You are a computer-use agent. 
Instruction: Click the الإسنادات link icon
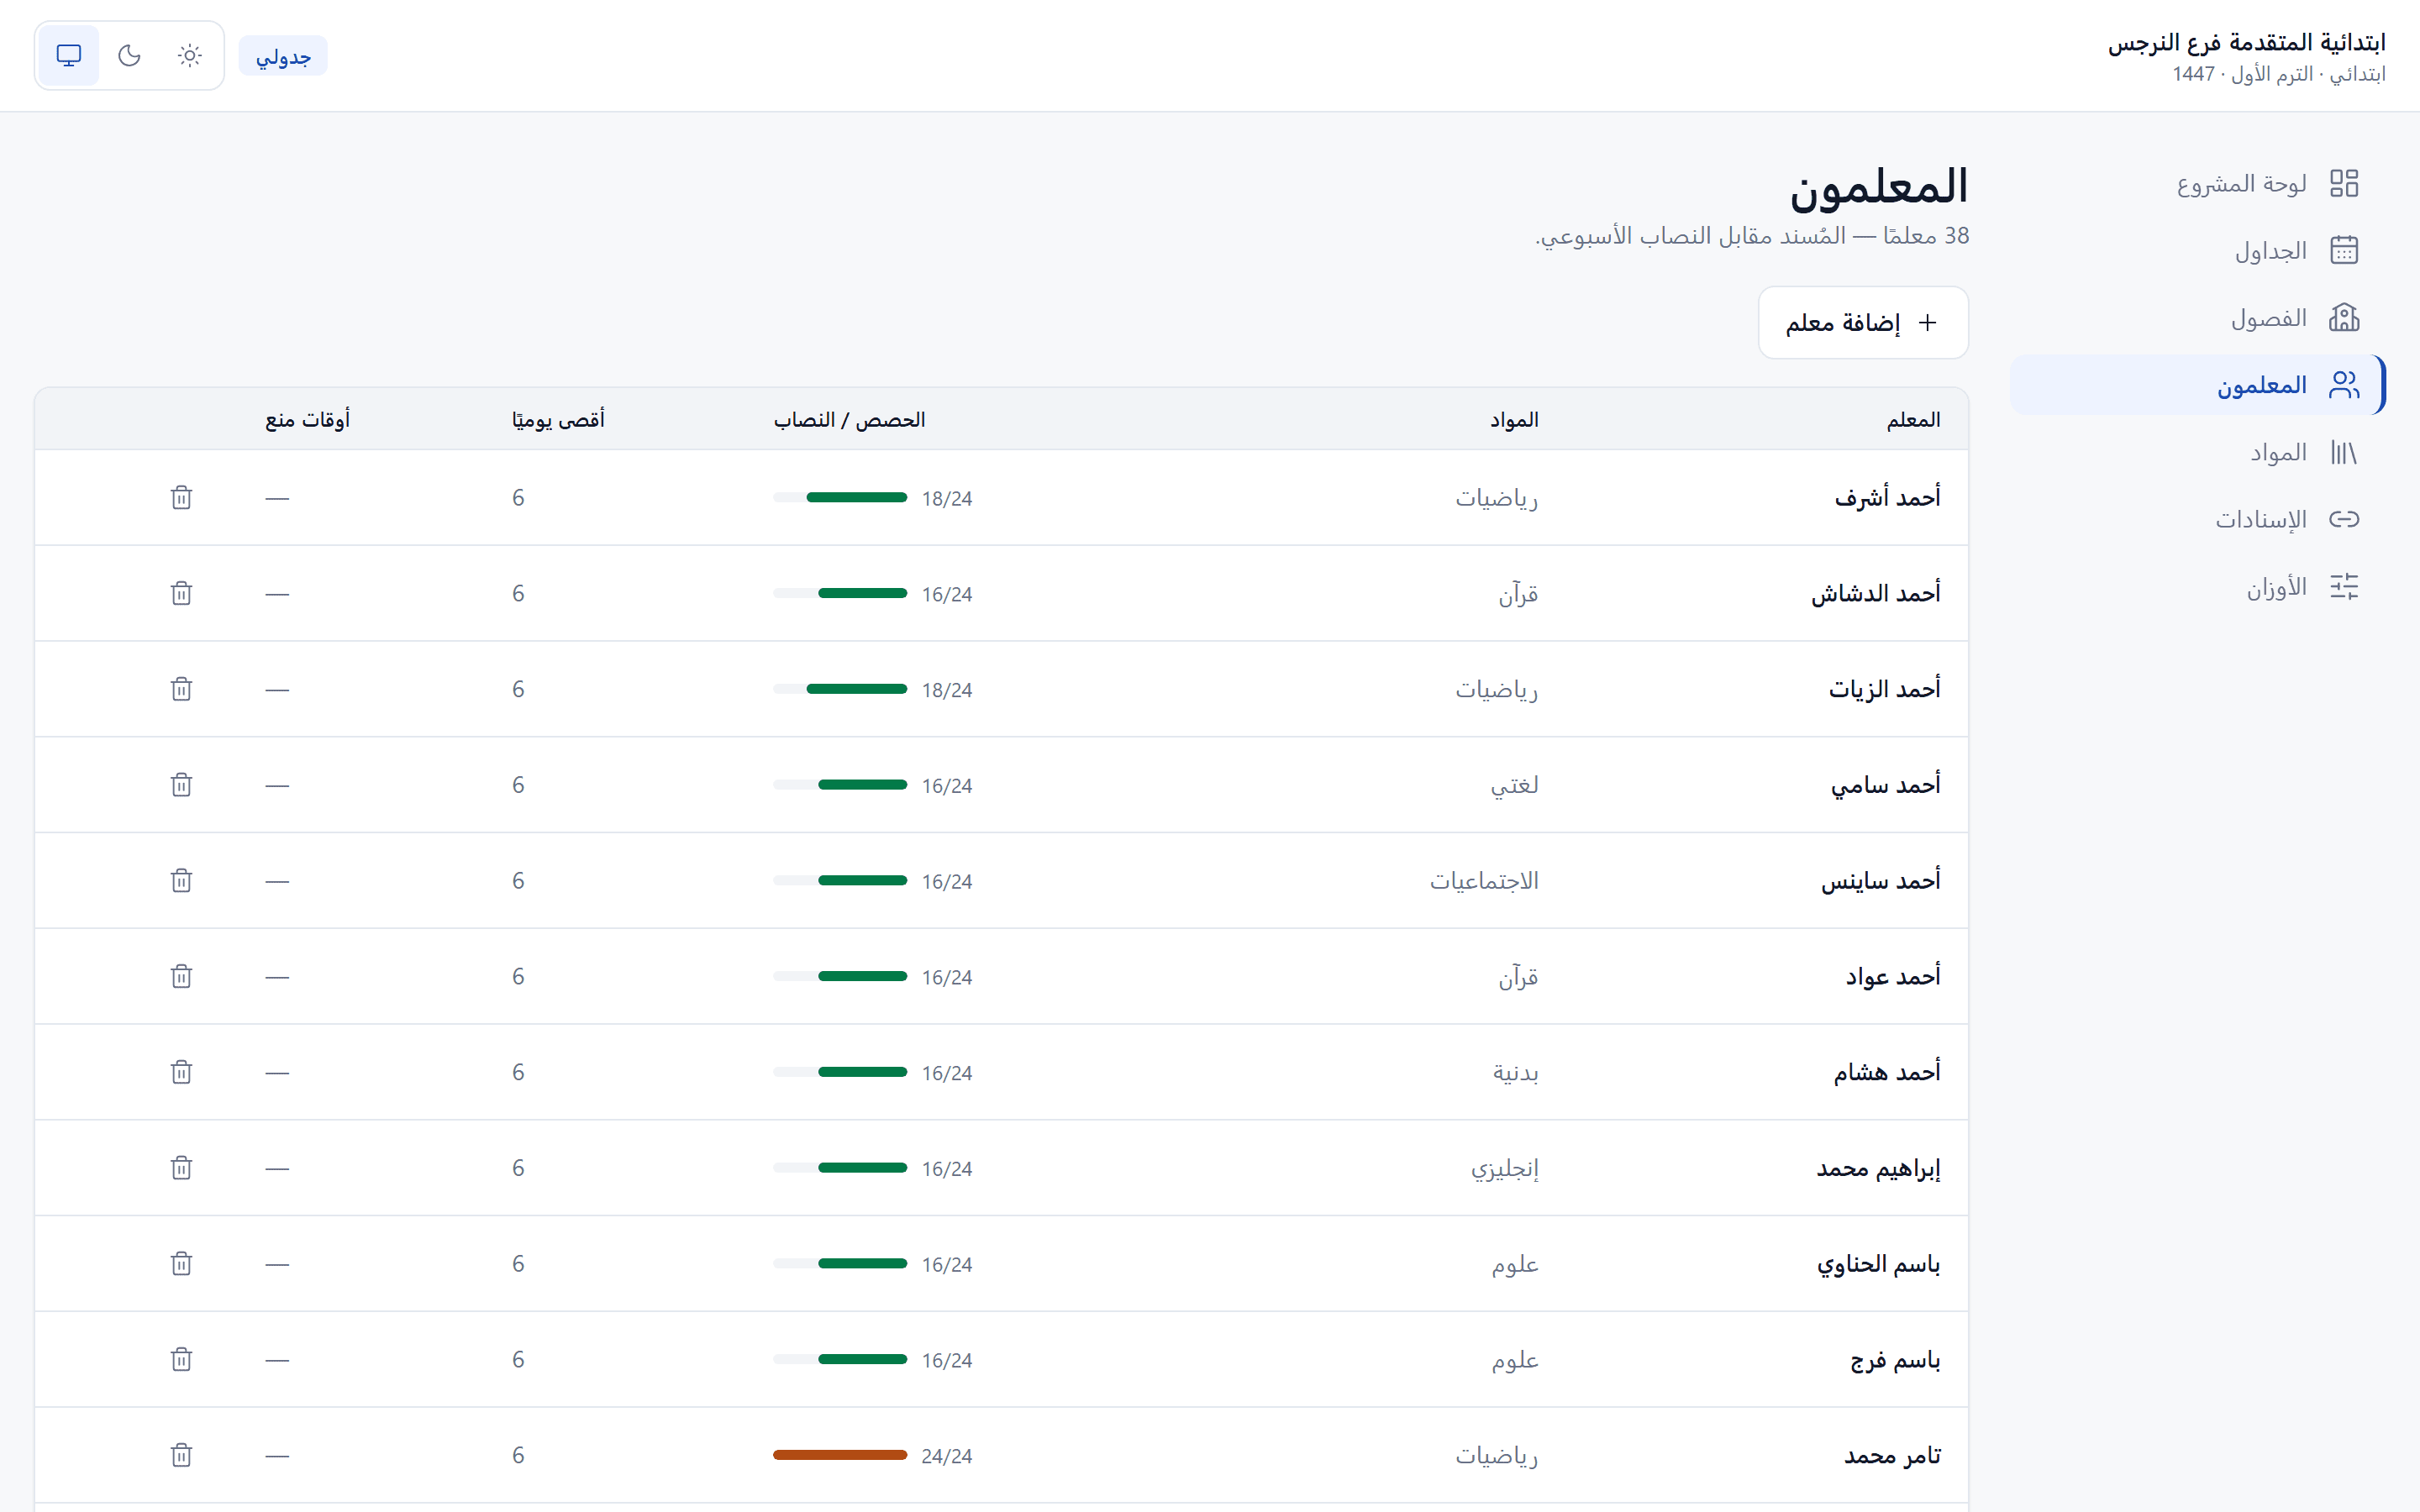coord(2344,519)
